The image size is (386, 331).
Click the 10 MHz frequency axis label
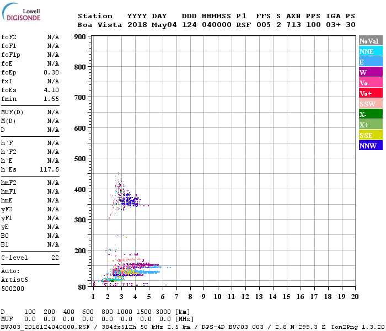tap(217, 297)
